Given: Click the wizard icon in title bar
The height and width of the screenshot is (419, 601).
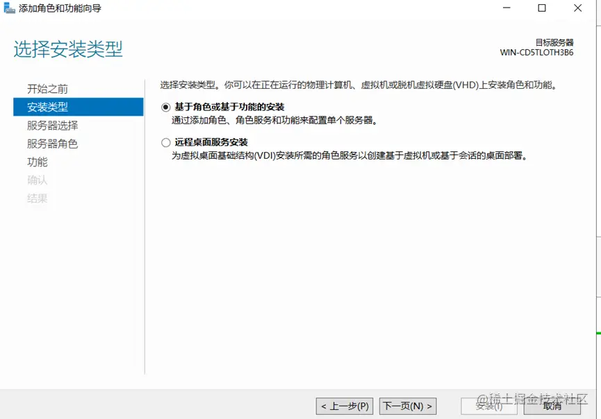Looking at the screenshot, I should (9, 8).
